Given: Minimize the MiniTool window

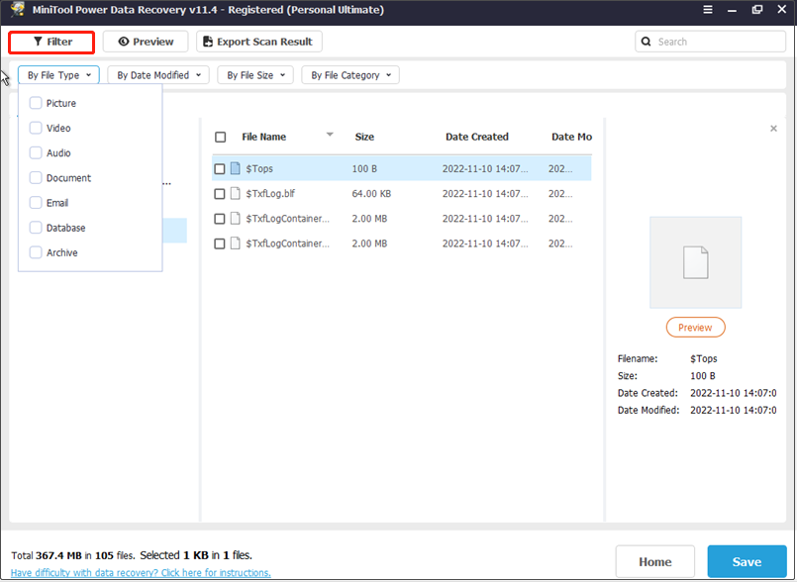Looking at the screenshot, I should point(732,10).
